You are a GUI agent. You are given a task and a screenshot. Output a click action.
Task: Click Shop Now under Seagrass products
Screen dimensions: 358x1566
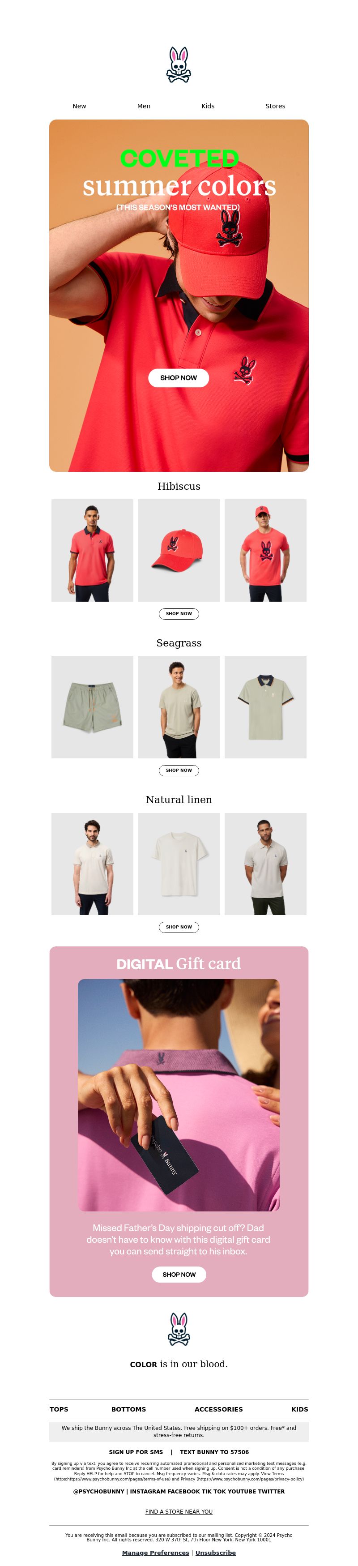point(179,770)
